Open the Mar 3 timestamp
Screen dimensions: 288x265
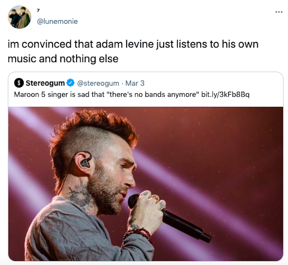point(135,83)
